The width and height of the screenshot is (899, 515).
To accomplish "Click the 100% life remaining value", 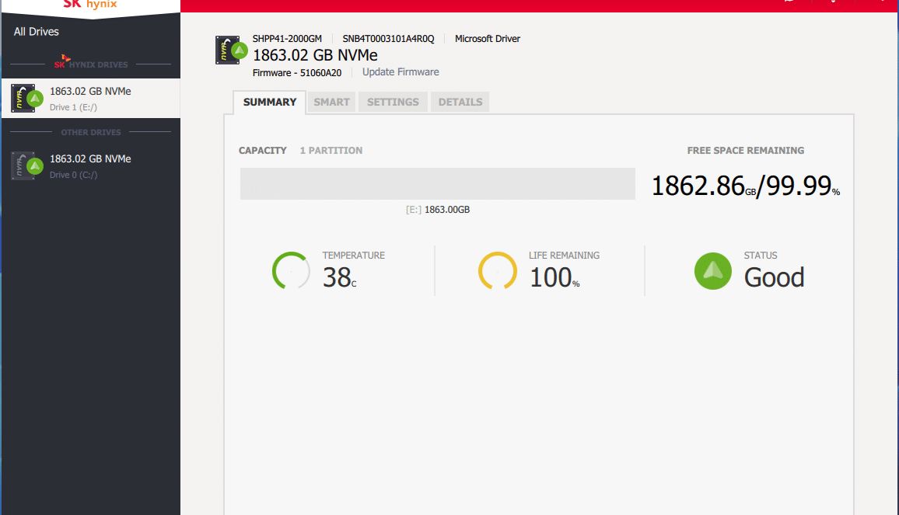I will coord(554,277).
